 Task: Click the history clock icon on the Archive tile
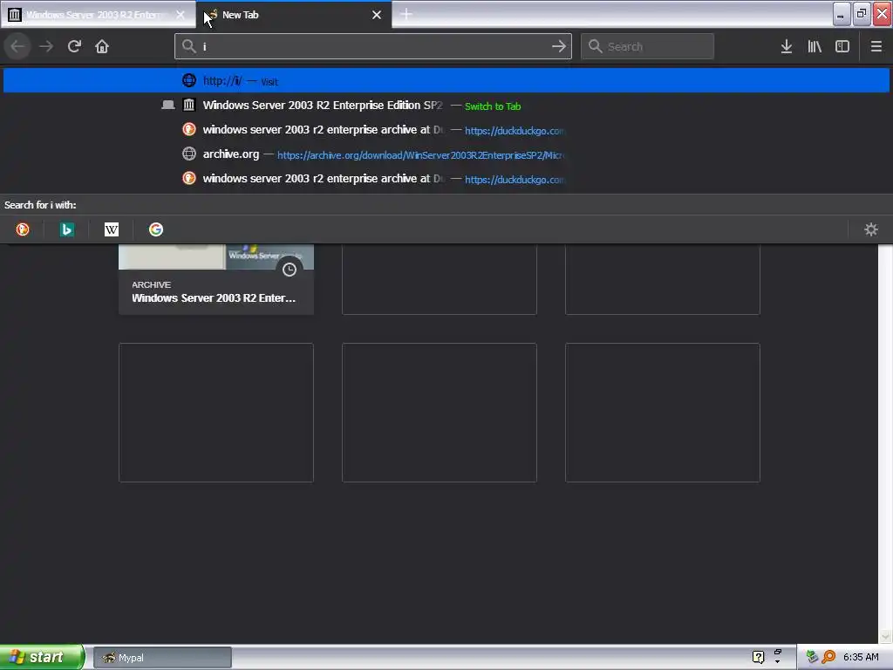click(x=290, y=270)
